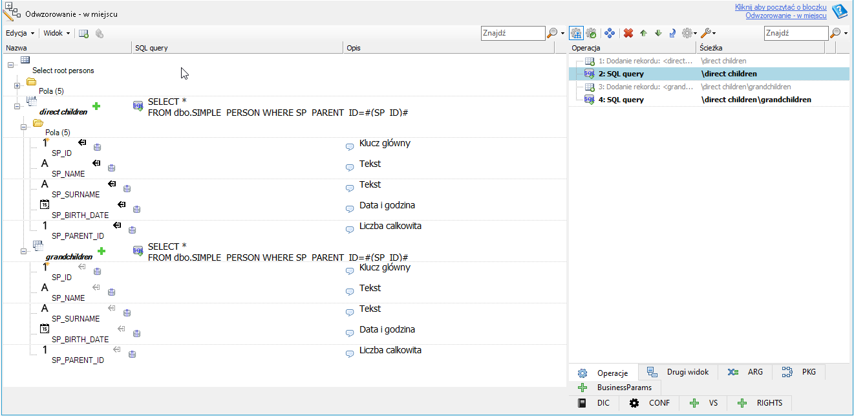Open the BusinessParams tab
The width and height of the screenshot is (854, 416).
(615, 388)
